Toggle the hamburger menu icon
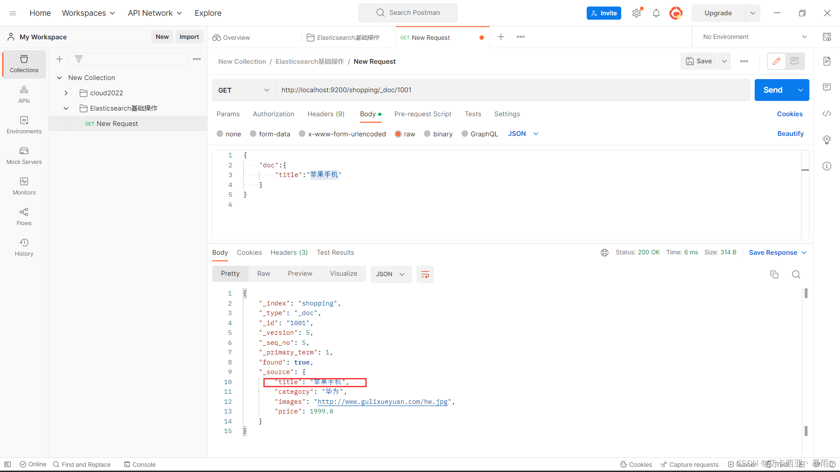 (x=13, y=13)
